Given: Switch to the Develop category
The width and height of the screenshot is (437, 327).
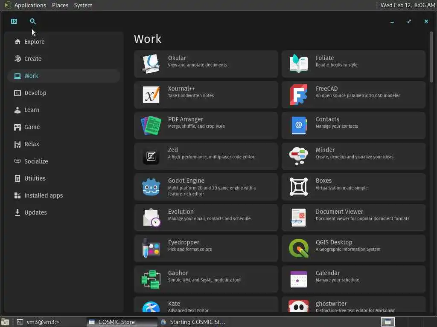Looking at the screenshot, I should (x=64, y=93).
